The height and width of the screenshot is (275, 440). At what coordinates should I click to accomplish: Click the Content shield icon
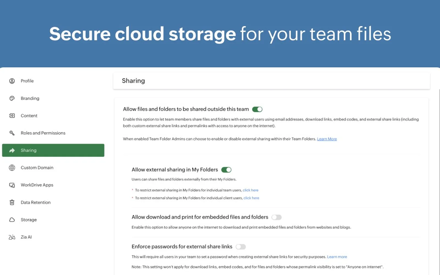pyautogui.click(x=12, y=116)
